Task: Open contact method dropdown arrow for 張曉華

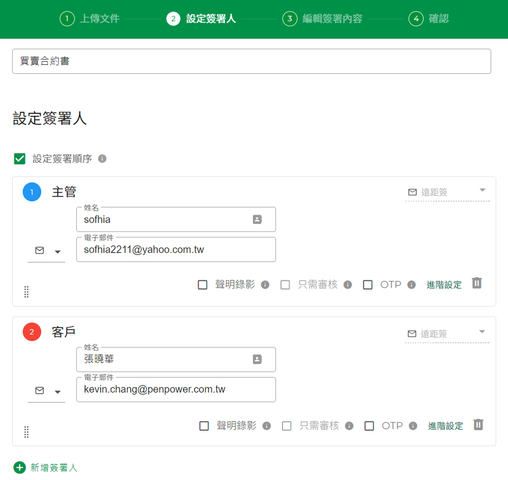Action: point(58,392)
